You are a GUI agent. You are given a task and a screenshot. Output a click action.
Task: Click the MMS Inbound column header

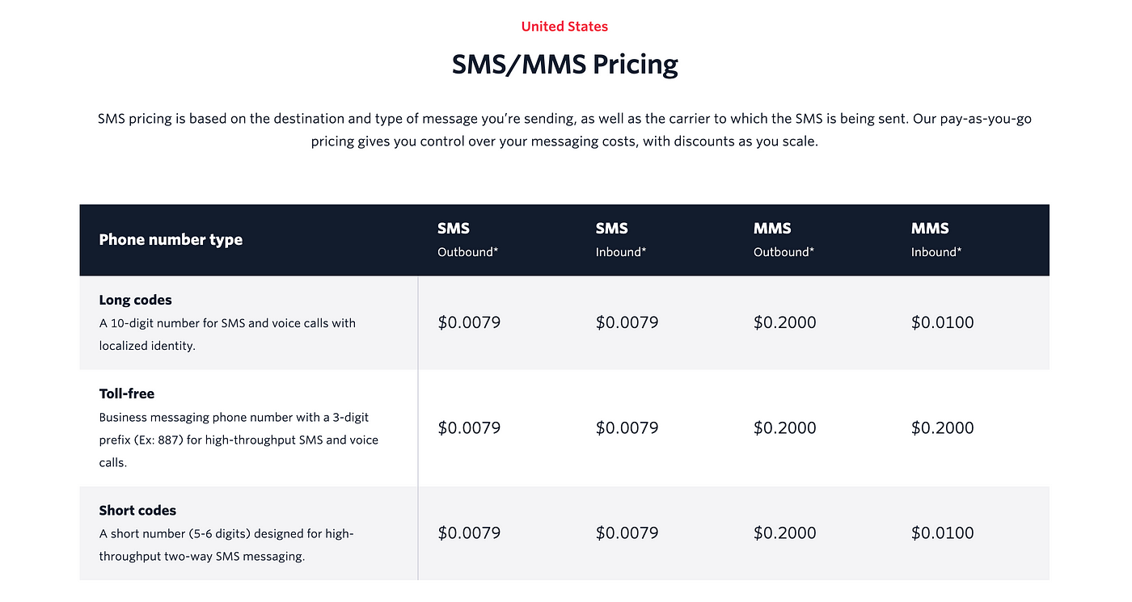point(936,239)
